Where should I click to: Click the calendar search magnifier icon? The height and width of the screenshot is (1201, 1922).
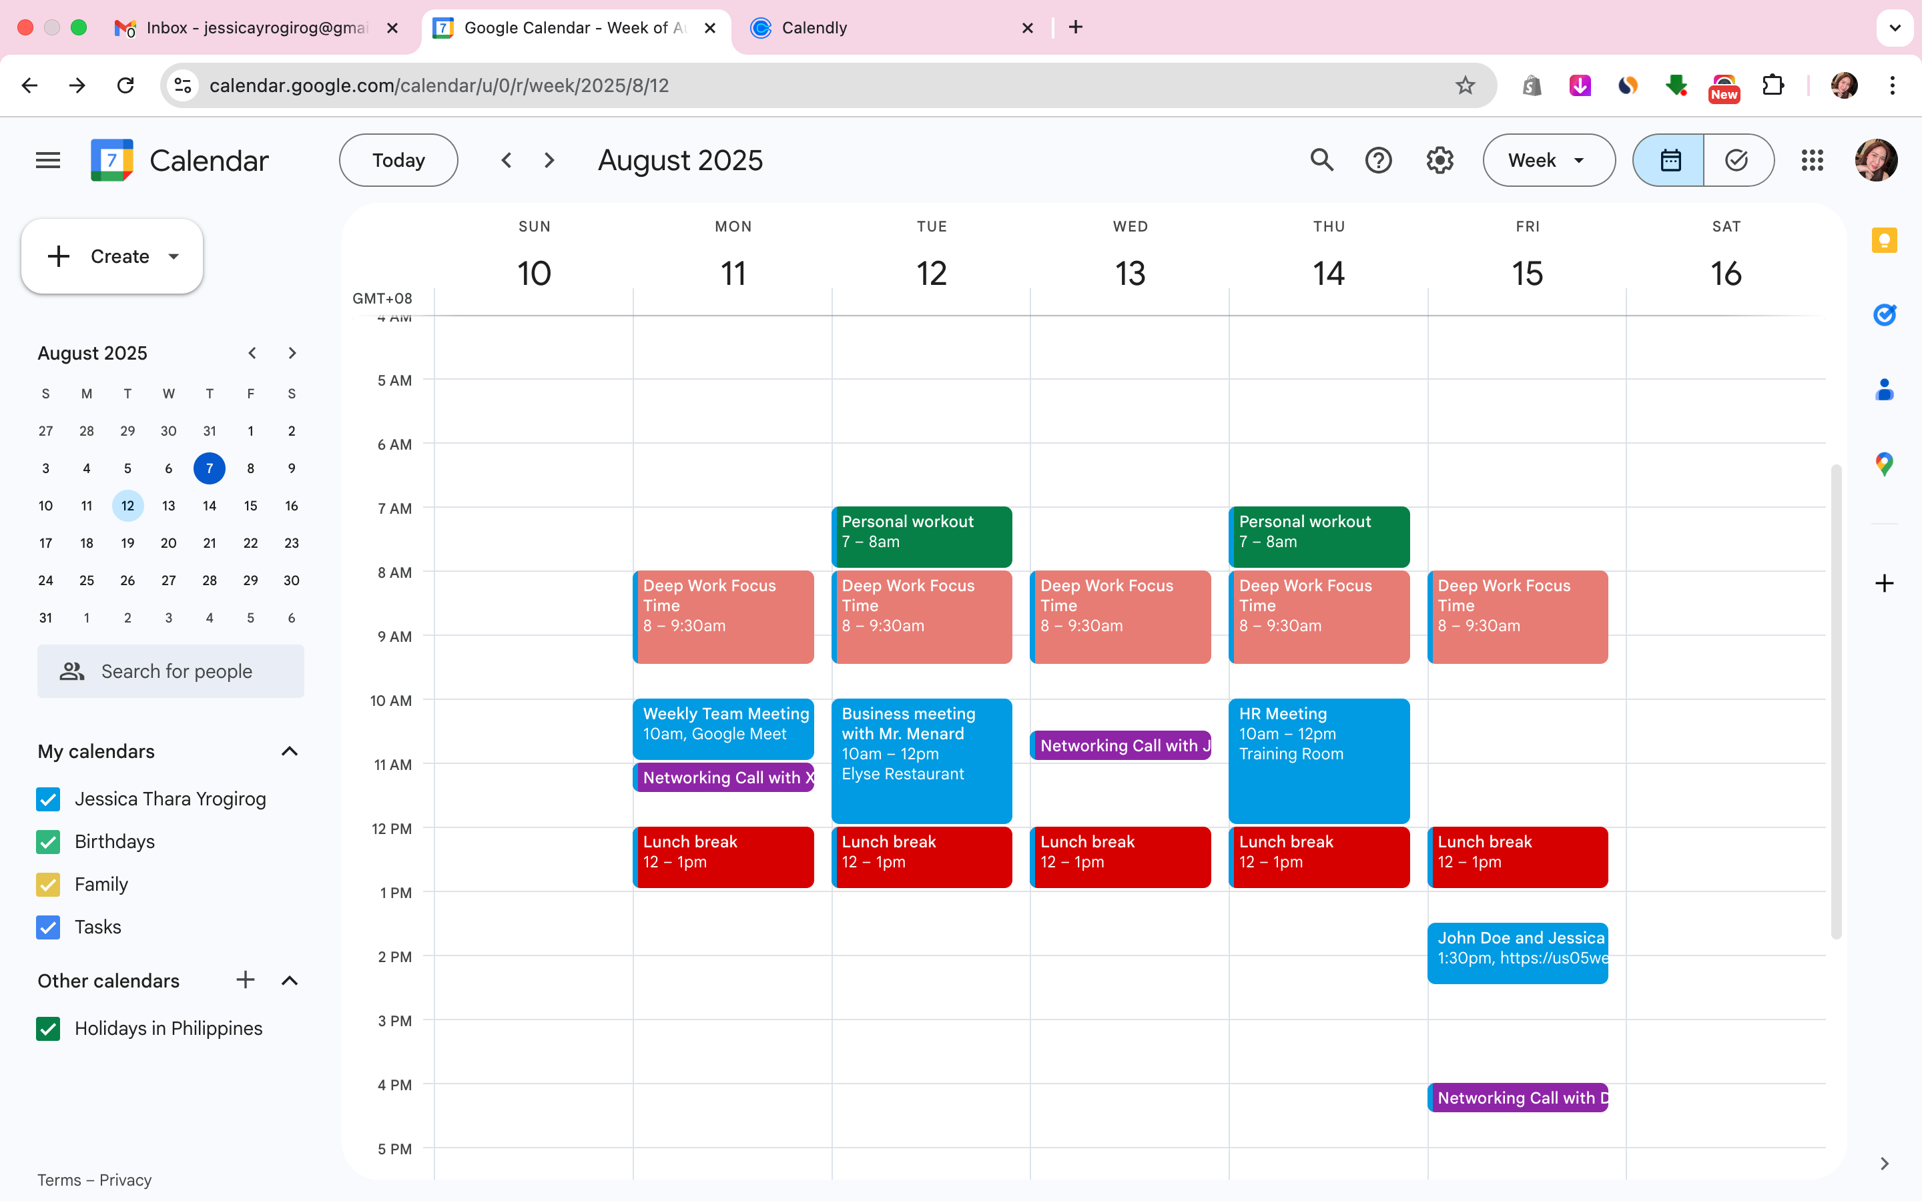tap(1321, 160)
